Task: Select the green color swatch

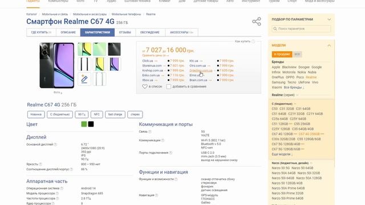Action: (x=84, y=124)
